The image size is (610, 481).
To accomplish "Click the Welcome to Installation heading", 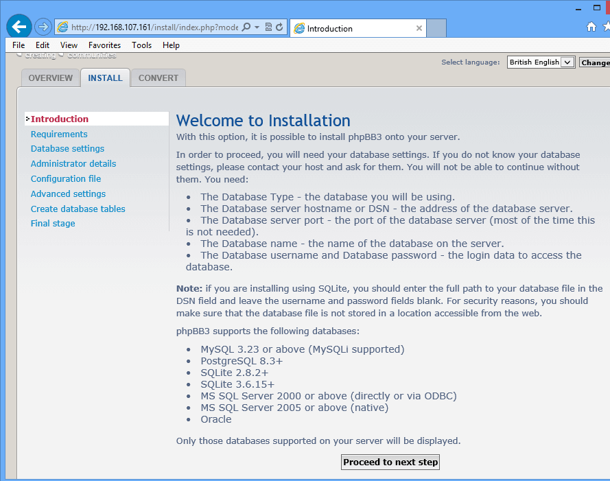I will pos(263,121).
